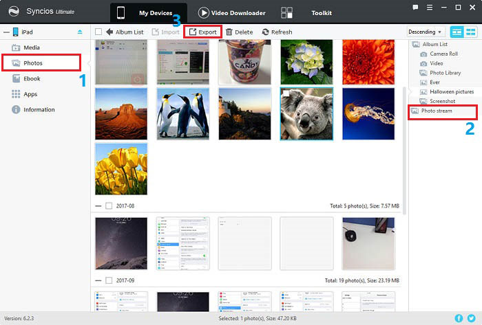This screenshot has width=482, height=325.
Task: Open the Video Downloader tab
Action: 232,13
